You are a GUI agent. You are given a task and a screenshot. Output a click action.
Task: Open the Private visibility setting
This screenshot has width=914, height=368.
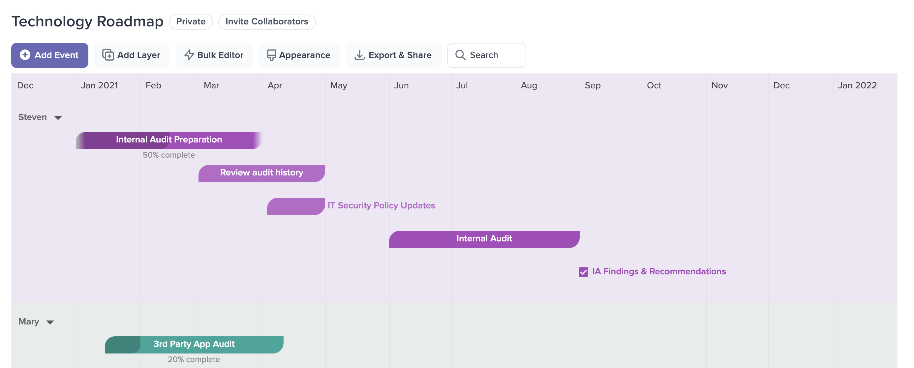[191, 22]
